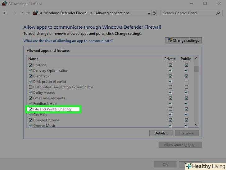Go back using the back arrow

point(5,13)
